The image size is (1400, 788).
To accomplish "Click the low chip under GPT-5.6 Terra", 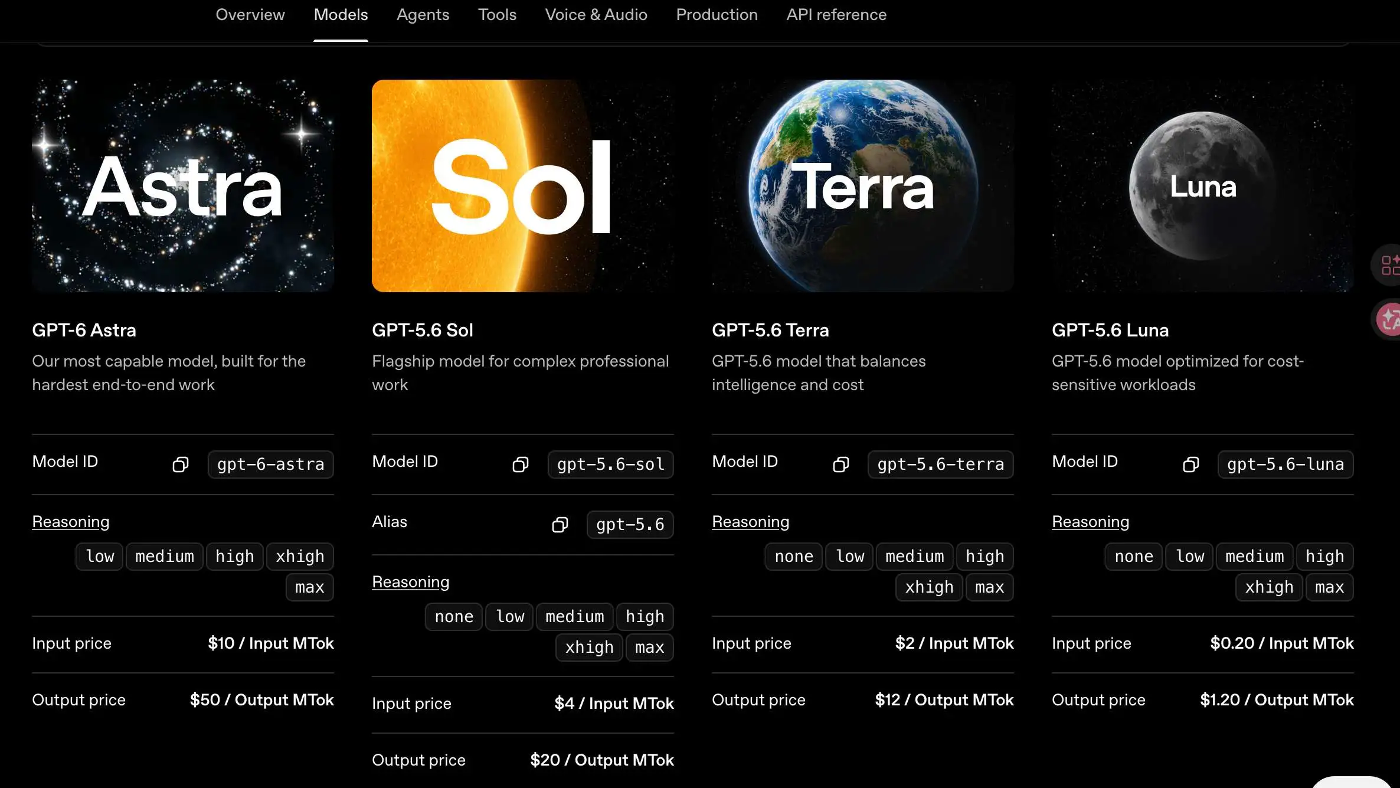I will (849, 557).
